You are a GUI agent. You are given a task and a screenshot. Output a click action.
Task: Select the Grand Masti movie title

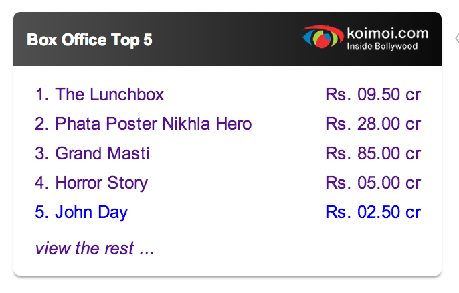click(102, 153)
